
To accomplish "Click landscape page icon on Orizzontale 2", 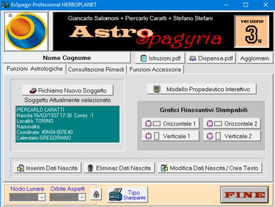I will [218, 124].
